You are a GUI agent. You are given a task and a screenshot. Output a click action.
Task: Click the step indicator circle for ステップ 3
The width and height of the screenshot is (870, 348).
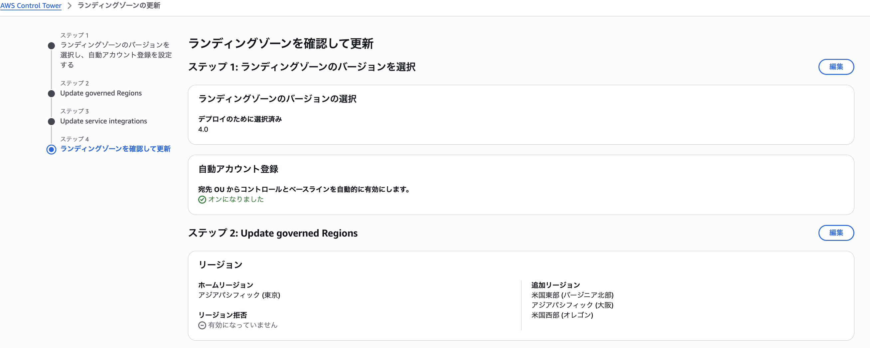click(x=51, y=121)
